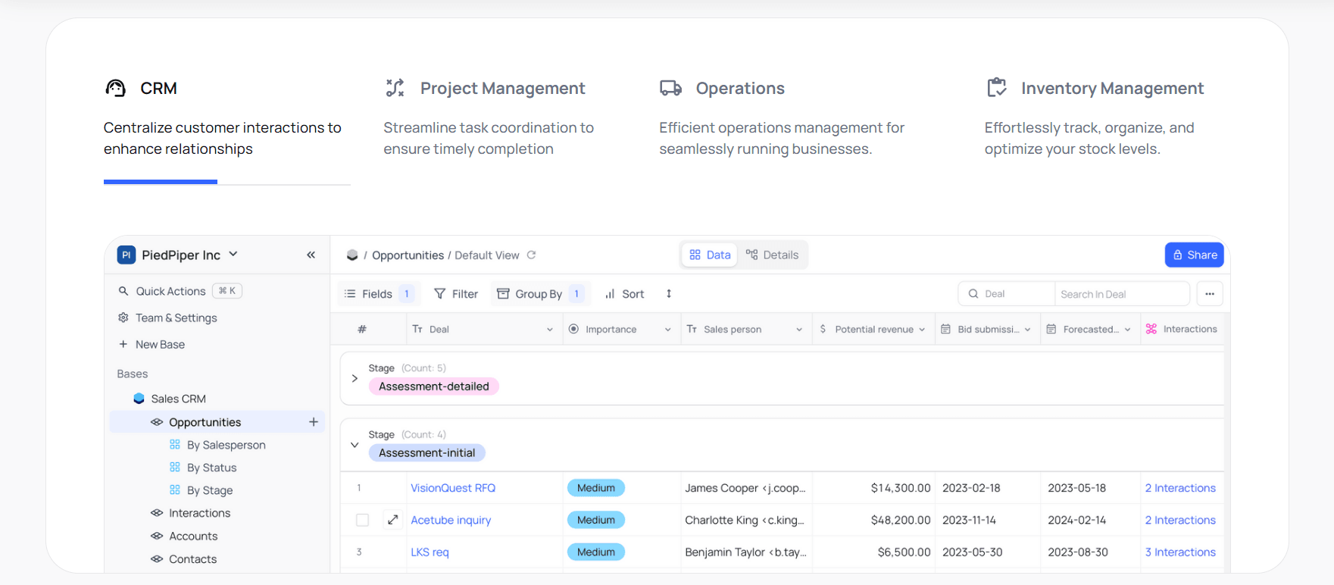Viewport: 1334px width, 585px height.
Task: Select Accounts table in sidebar
Action: click(x=193, y=536)
